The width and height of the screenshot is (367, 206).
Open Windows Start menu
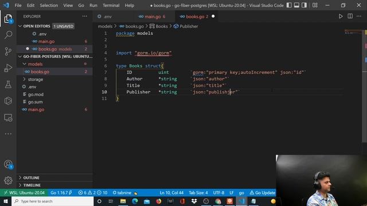tap(6, 201)
